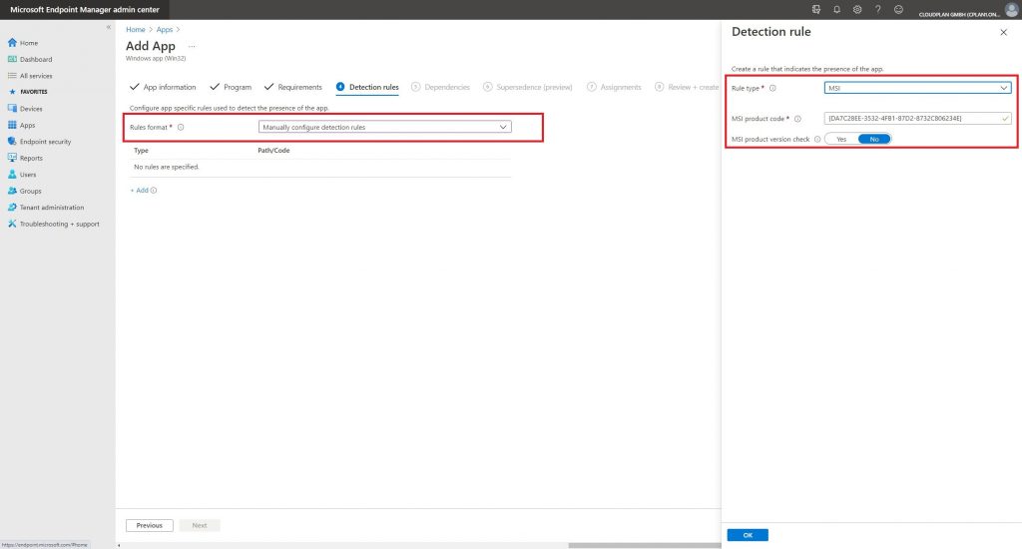Screen dimensions: 1022x549
Task: Click the + Add rule link
Action: coord(140,191)
